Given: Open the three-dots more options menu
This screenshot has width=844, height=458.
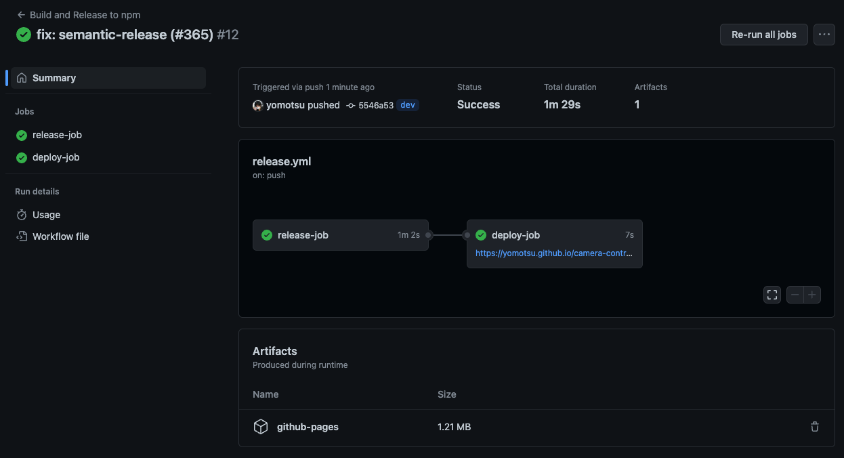Looking at the screenshot, I should pos(824,35).
